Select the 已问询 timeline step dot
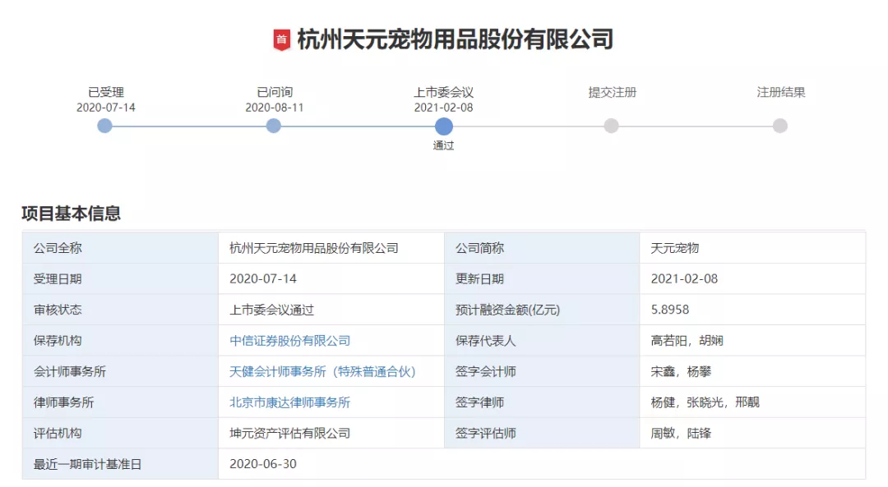The width and height of the screenshot is (888, 487). (x=274, y=126)
